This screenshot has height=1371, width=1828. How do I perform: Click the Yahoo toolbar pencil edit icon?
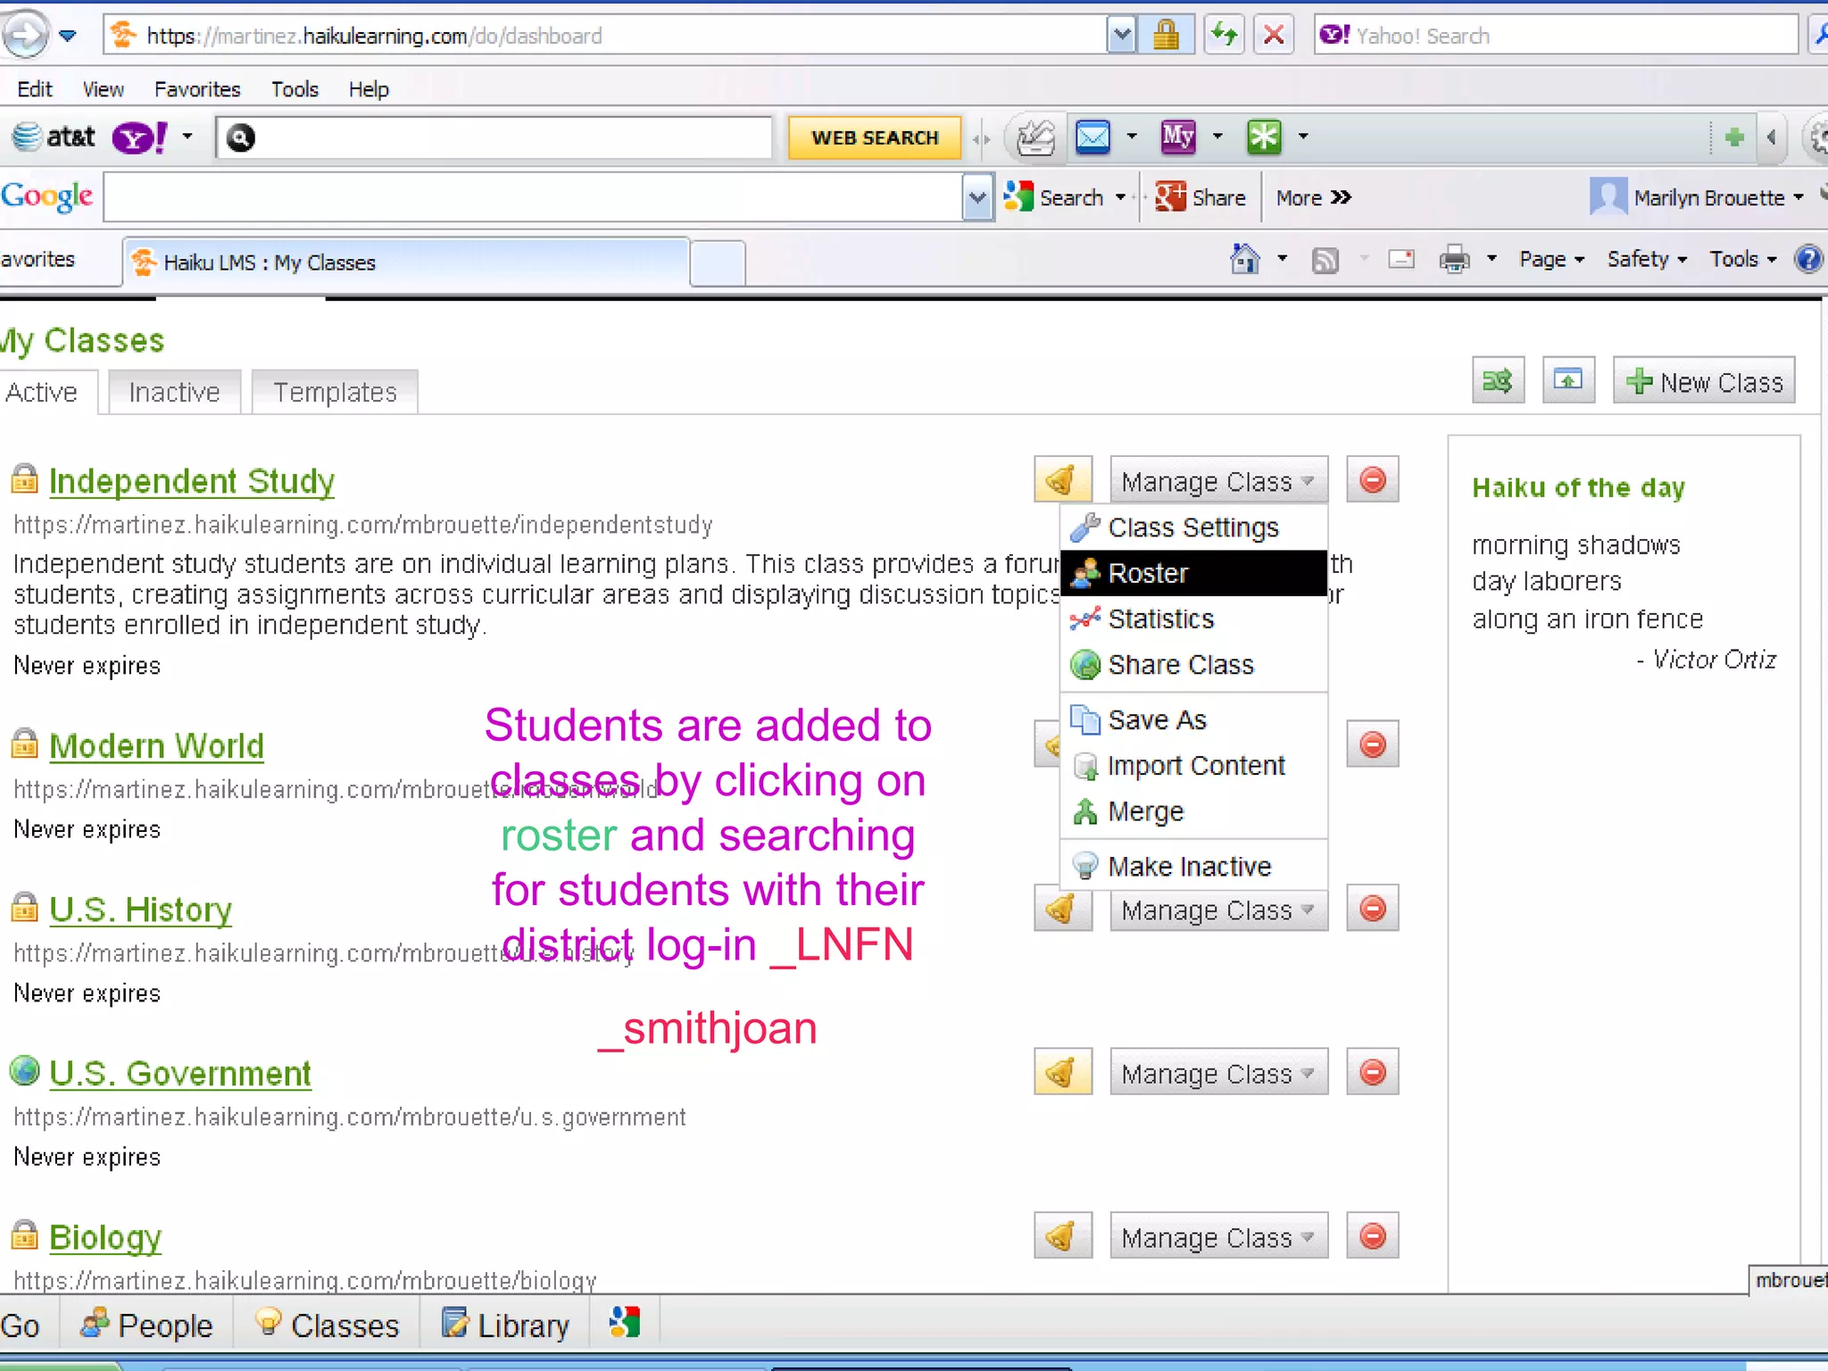coord(1036,137)
